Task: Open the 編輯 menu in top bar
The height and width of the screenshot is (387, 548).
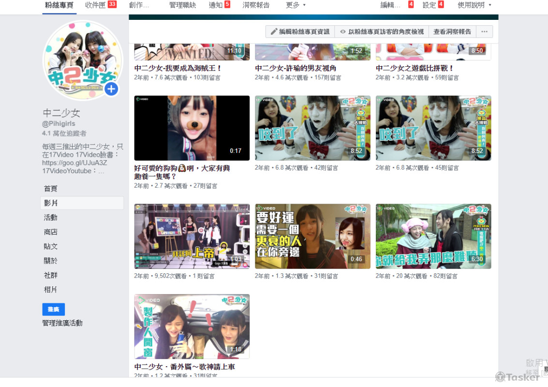Action: 390,5
